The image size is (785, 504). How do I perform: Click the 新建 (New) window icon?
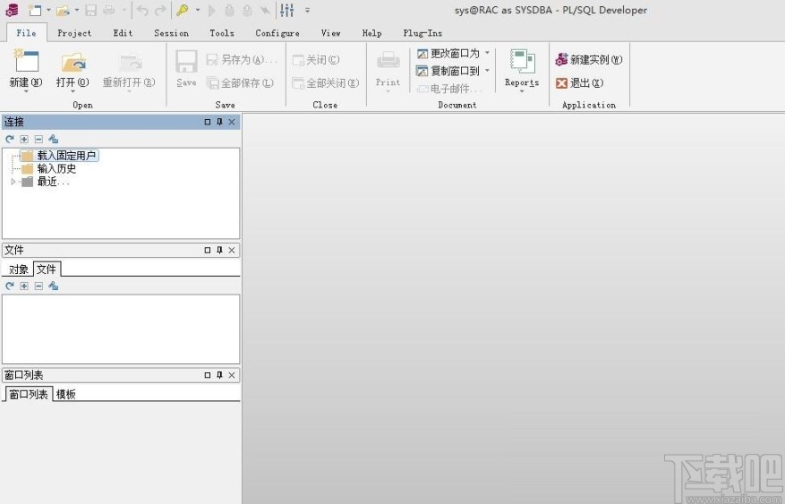pos(25,62)
